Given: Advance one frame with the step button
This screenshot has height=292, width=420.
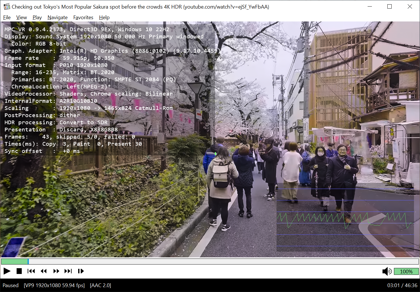Looking at the screenshot, I should click(81, 271).
